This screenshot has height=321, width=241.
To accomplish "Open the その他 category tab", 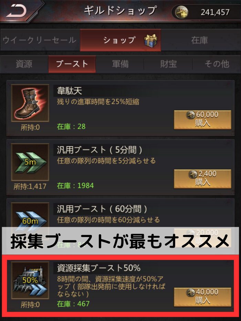I will [217, 64].
